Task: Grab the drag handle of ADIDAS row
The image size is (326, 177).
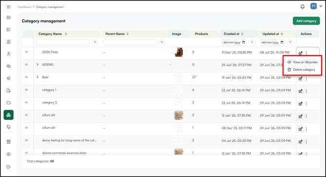Action: coord(26,64)
